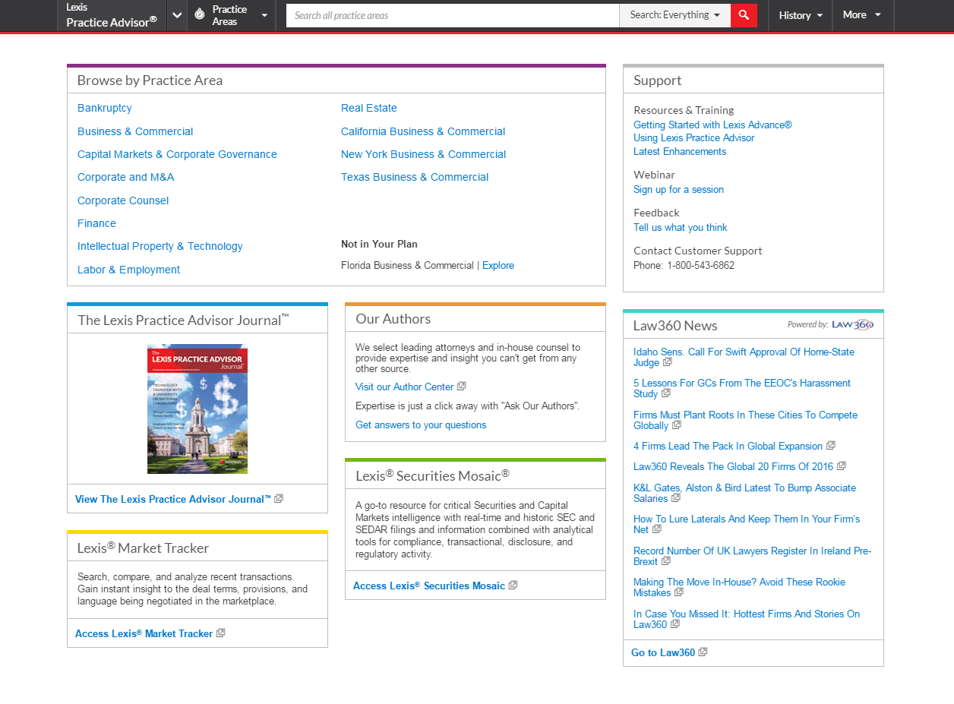
Task: Click Access Lexis Market Tracker link
Action: tap(144, 633)
